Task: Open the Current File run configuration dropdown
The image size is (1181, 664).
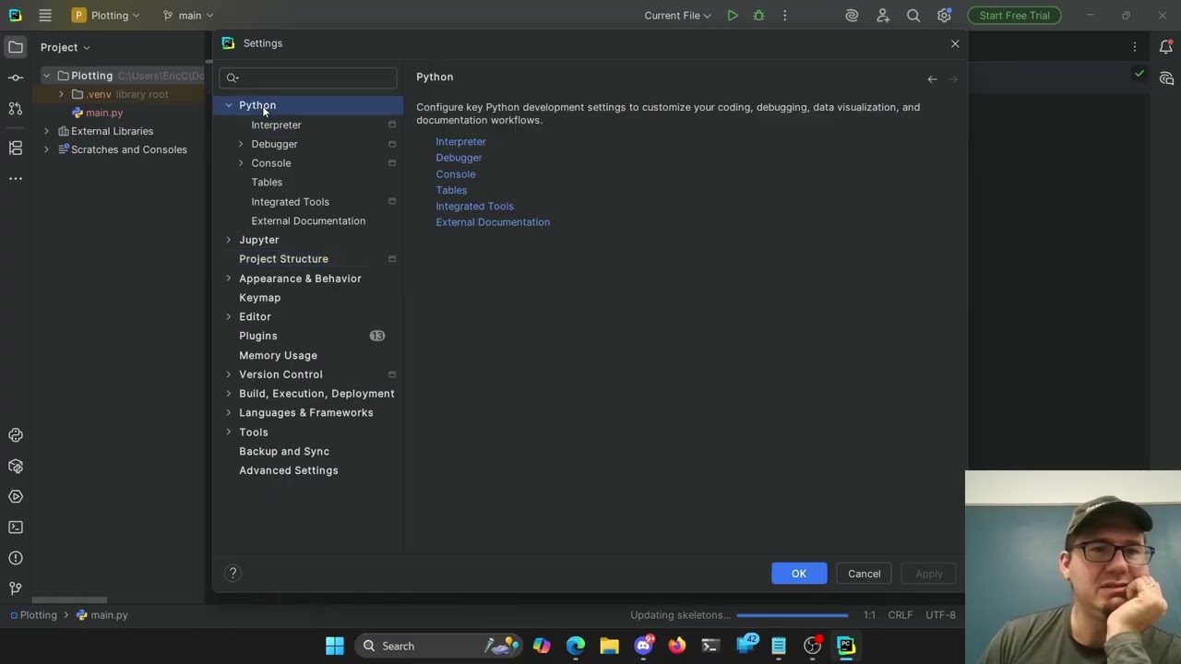Action: click(x=678, y=16)
